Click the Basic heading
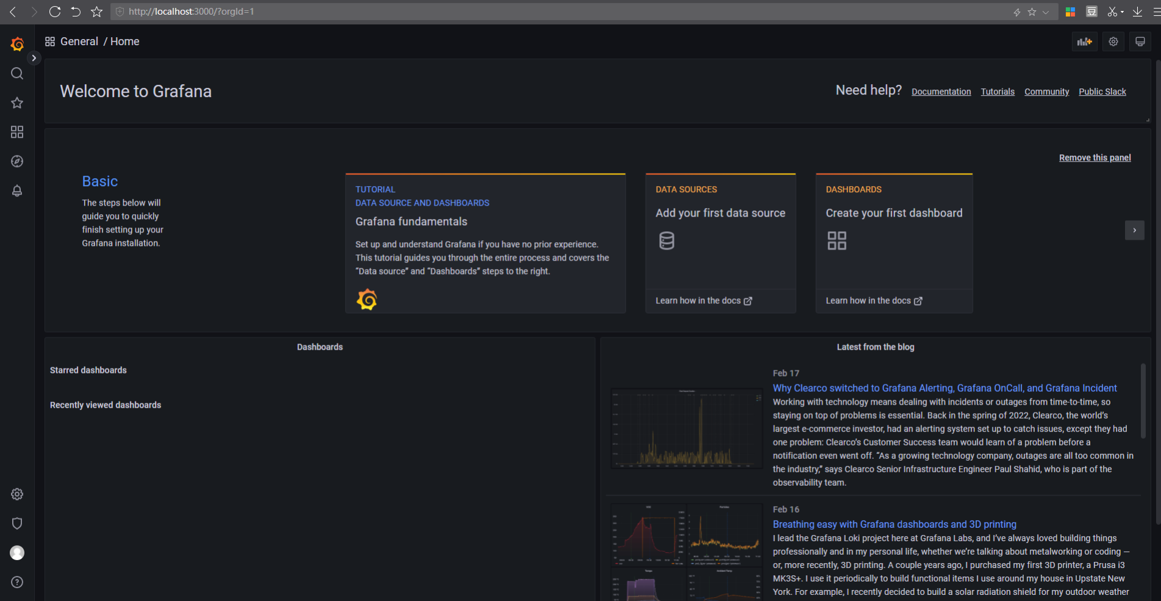1161x601 pixels. 100,181
